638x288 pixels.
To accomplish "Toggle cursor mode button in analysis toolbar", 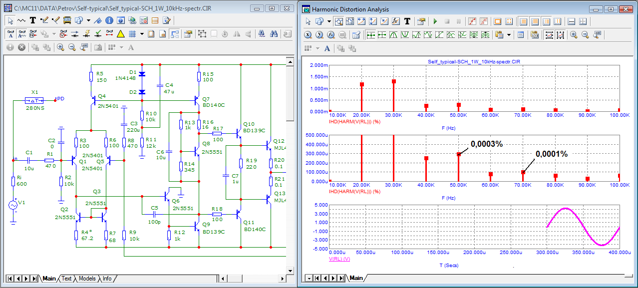I will (x=350, y=21).
